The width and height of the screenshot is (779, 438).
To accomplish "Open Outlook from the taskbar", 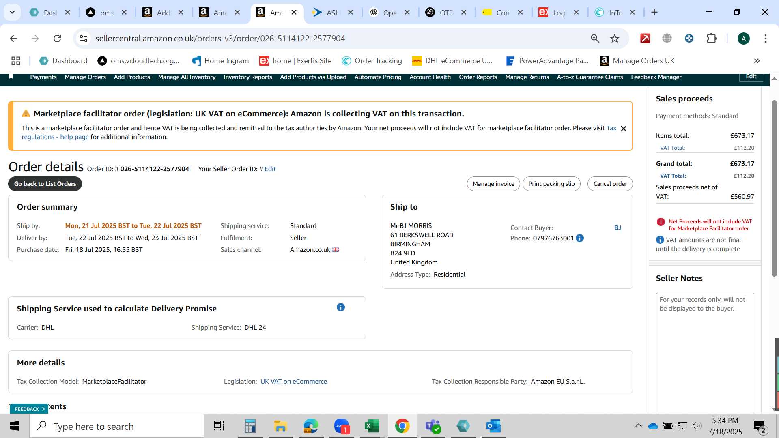I will pyautogui.click(x=494, y=426).
